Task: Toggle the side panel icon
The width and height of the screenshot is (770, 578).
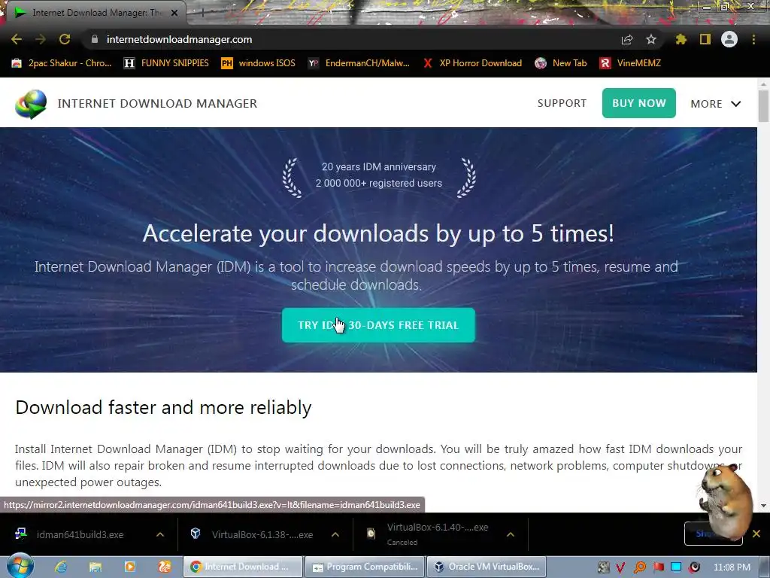Action: pyautogui.click(x=705, y=39)
